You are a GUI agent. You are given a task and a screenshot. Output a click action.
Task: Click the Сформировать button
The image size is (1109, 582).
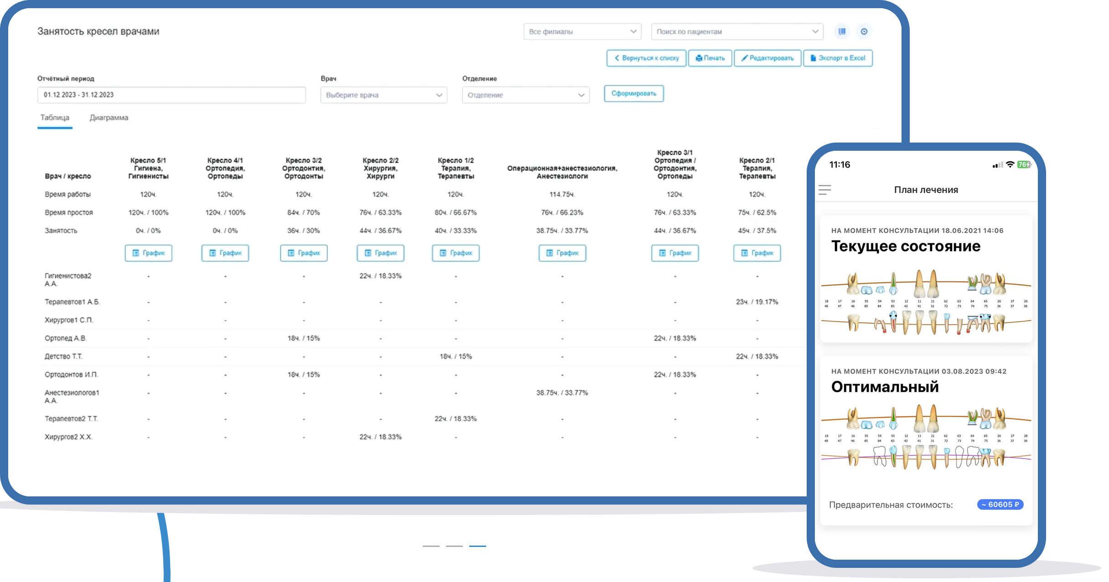coord(633,93)
